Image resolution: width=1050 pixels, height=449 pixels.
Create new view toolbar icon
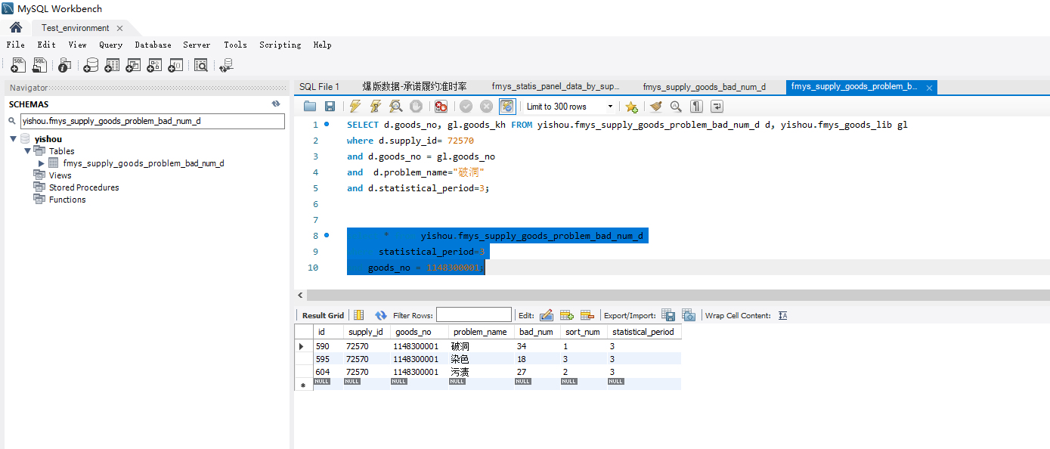(133, 66)
